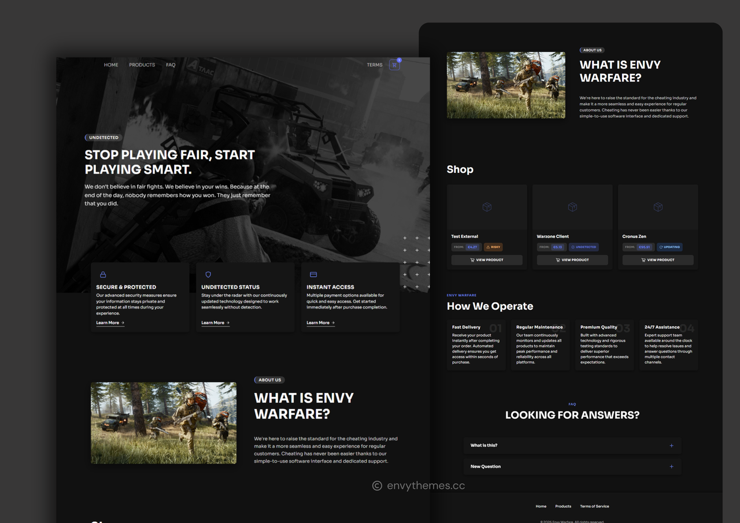Click the Terms of Service footer link
Image resolution: width=740 pixels, height=523 pixels.
point(594,506)
